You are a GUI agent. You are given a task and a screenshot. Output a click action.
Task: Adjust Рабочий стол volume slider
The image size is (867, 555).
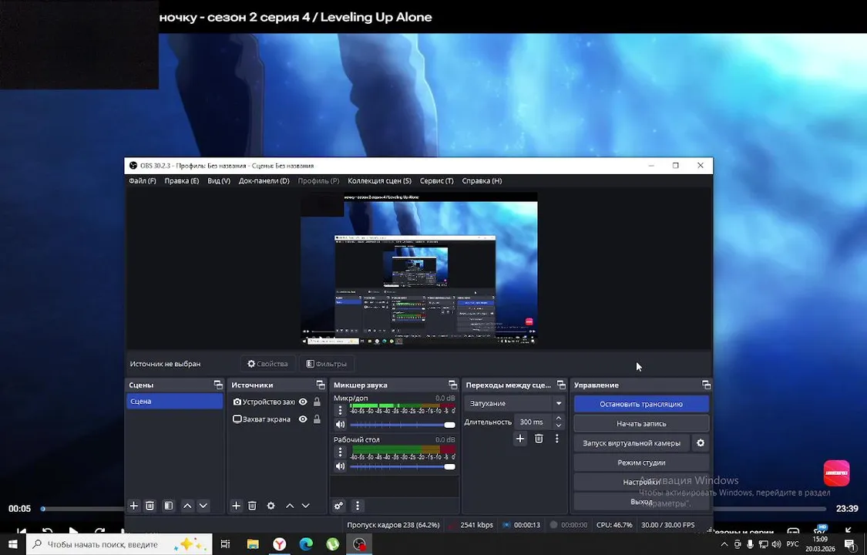(402, 466)
